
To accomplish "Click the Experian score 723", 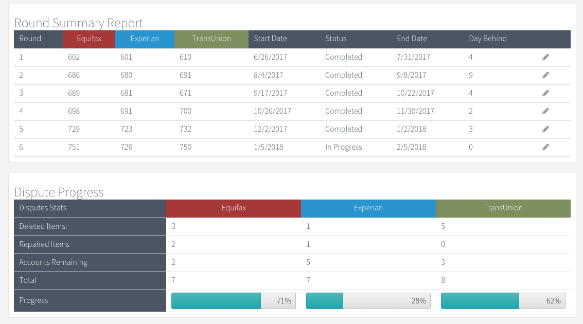I will [x=126, y=129].
